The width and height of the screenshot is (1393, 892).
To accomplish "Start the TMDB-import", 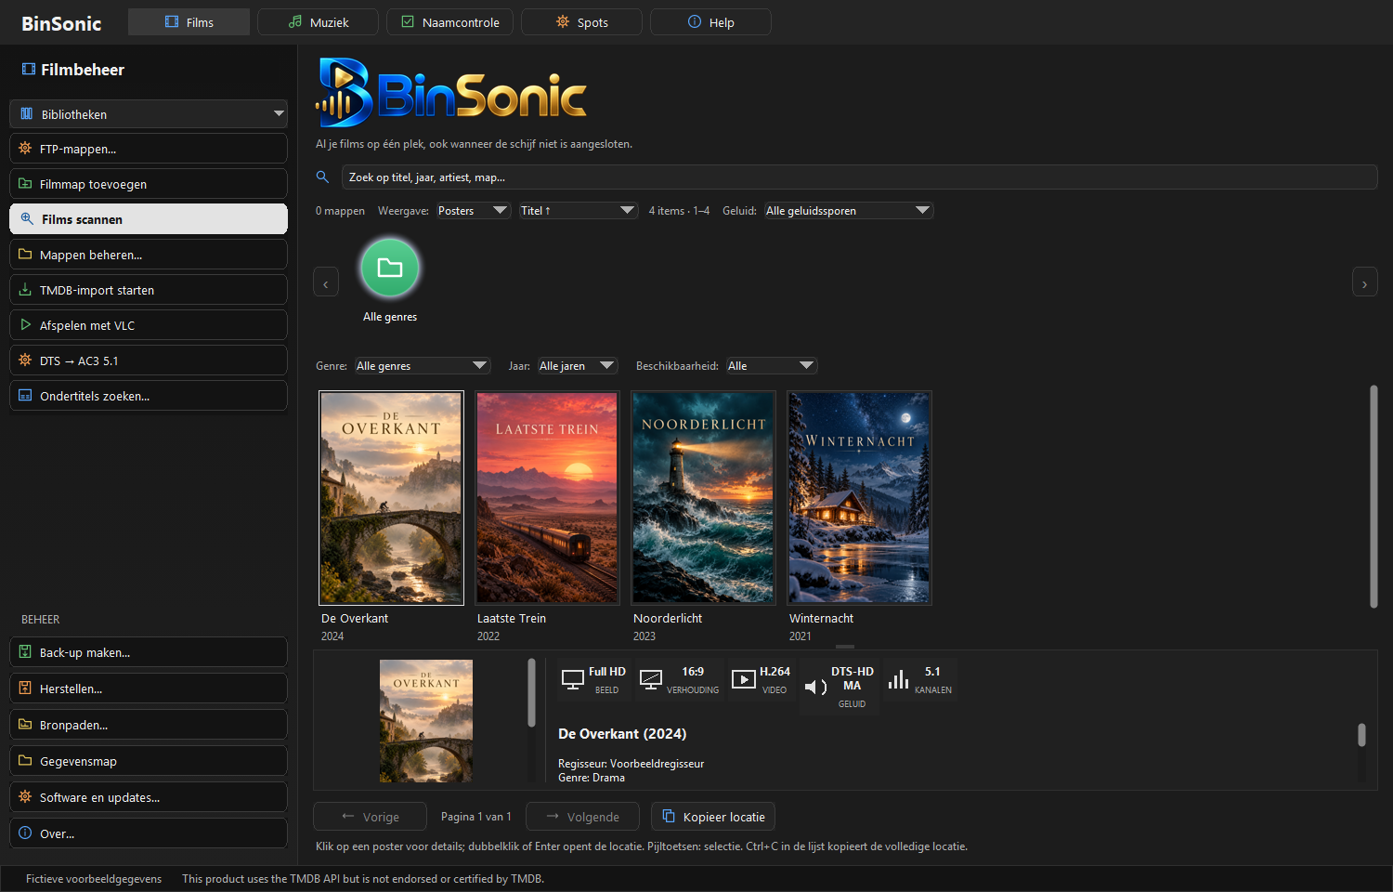I will (149, 290).
